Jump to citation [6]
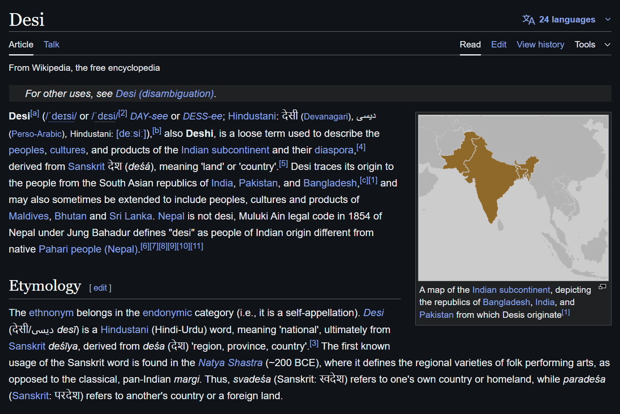620x414 pixels. click(145, 246)
